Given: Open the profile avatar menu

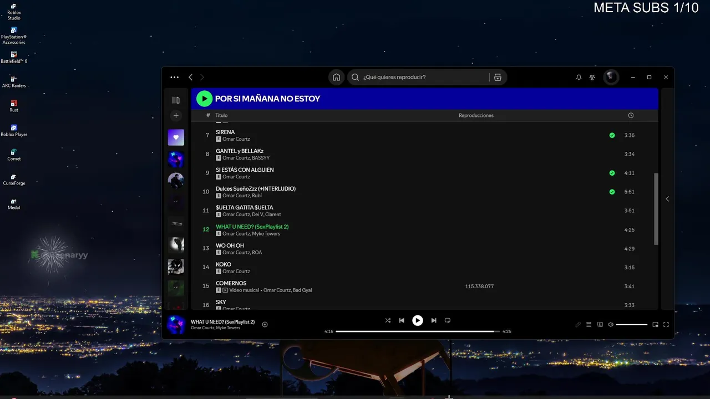Looking at the screenshot, I should [x=611, y=77].
